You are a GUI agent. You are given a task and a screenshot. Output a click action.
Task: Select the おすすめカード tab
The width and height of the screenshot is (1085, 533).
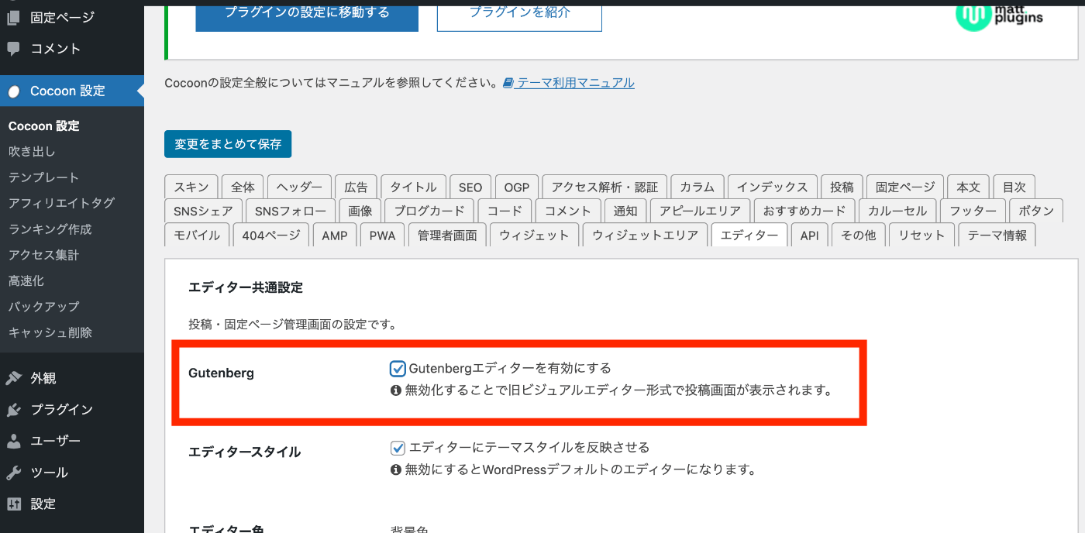[804, 211]
